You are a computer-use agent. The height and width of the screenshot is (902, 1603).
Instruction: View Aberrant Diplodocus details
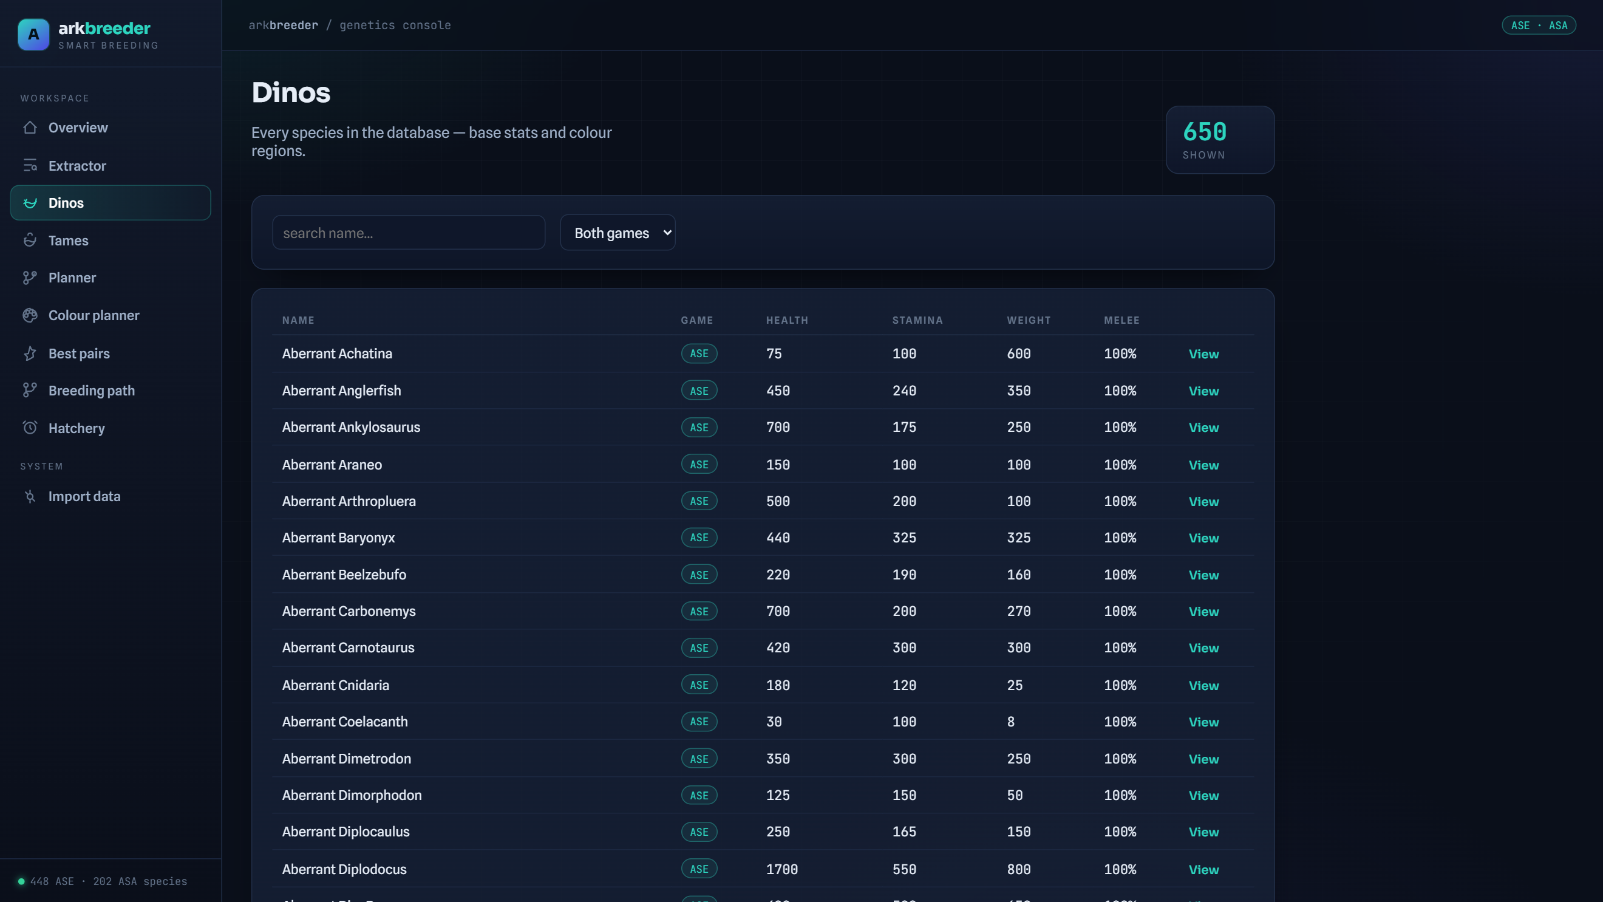pyautogui.click(x=1203, y=869)
